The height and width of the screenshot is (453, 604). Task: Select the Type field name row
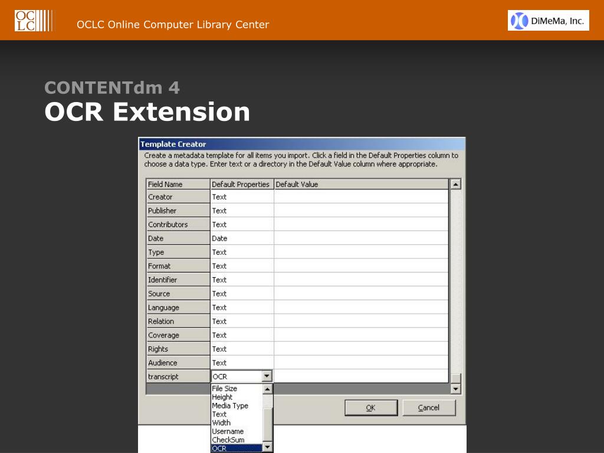pyautogui.click(x=178, y=252)
